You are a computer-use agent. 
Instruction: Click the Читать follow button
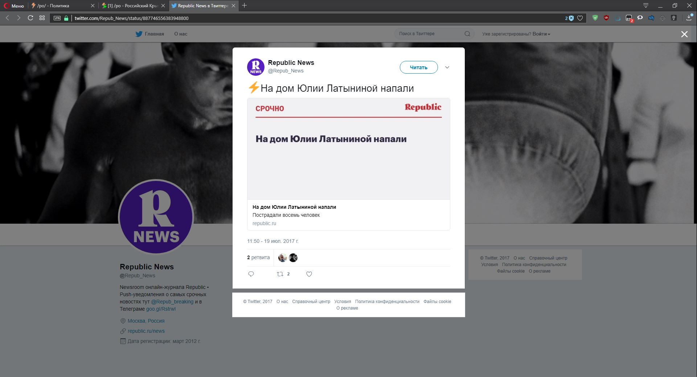pos(419,67)
